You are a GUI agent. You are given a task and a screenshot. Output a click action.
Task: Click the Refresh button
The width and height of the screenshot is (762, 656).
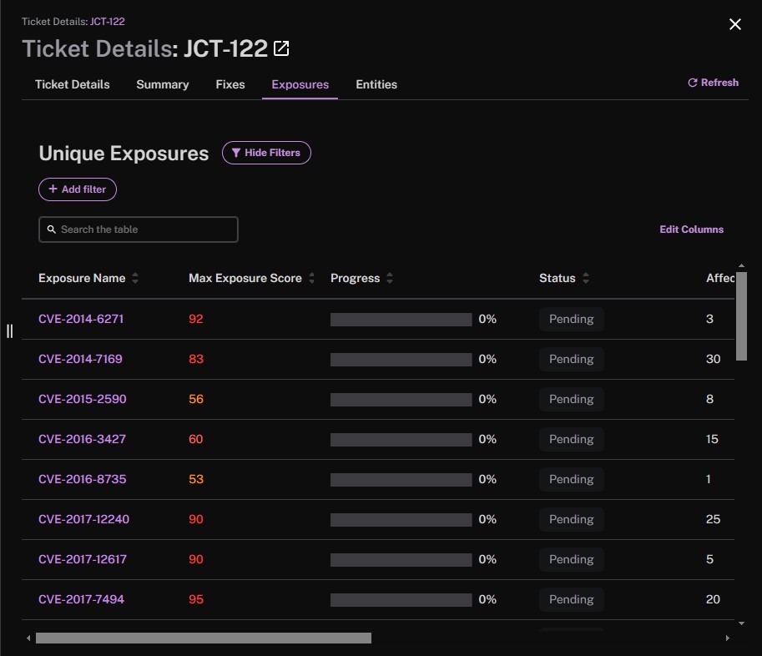point(713,83)
